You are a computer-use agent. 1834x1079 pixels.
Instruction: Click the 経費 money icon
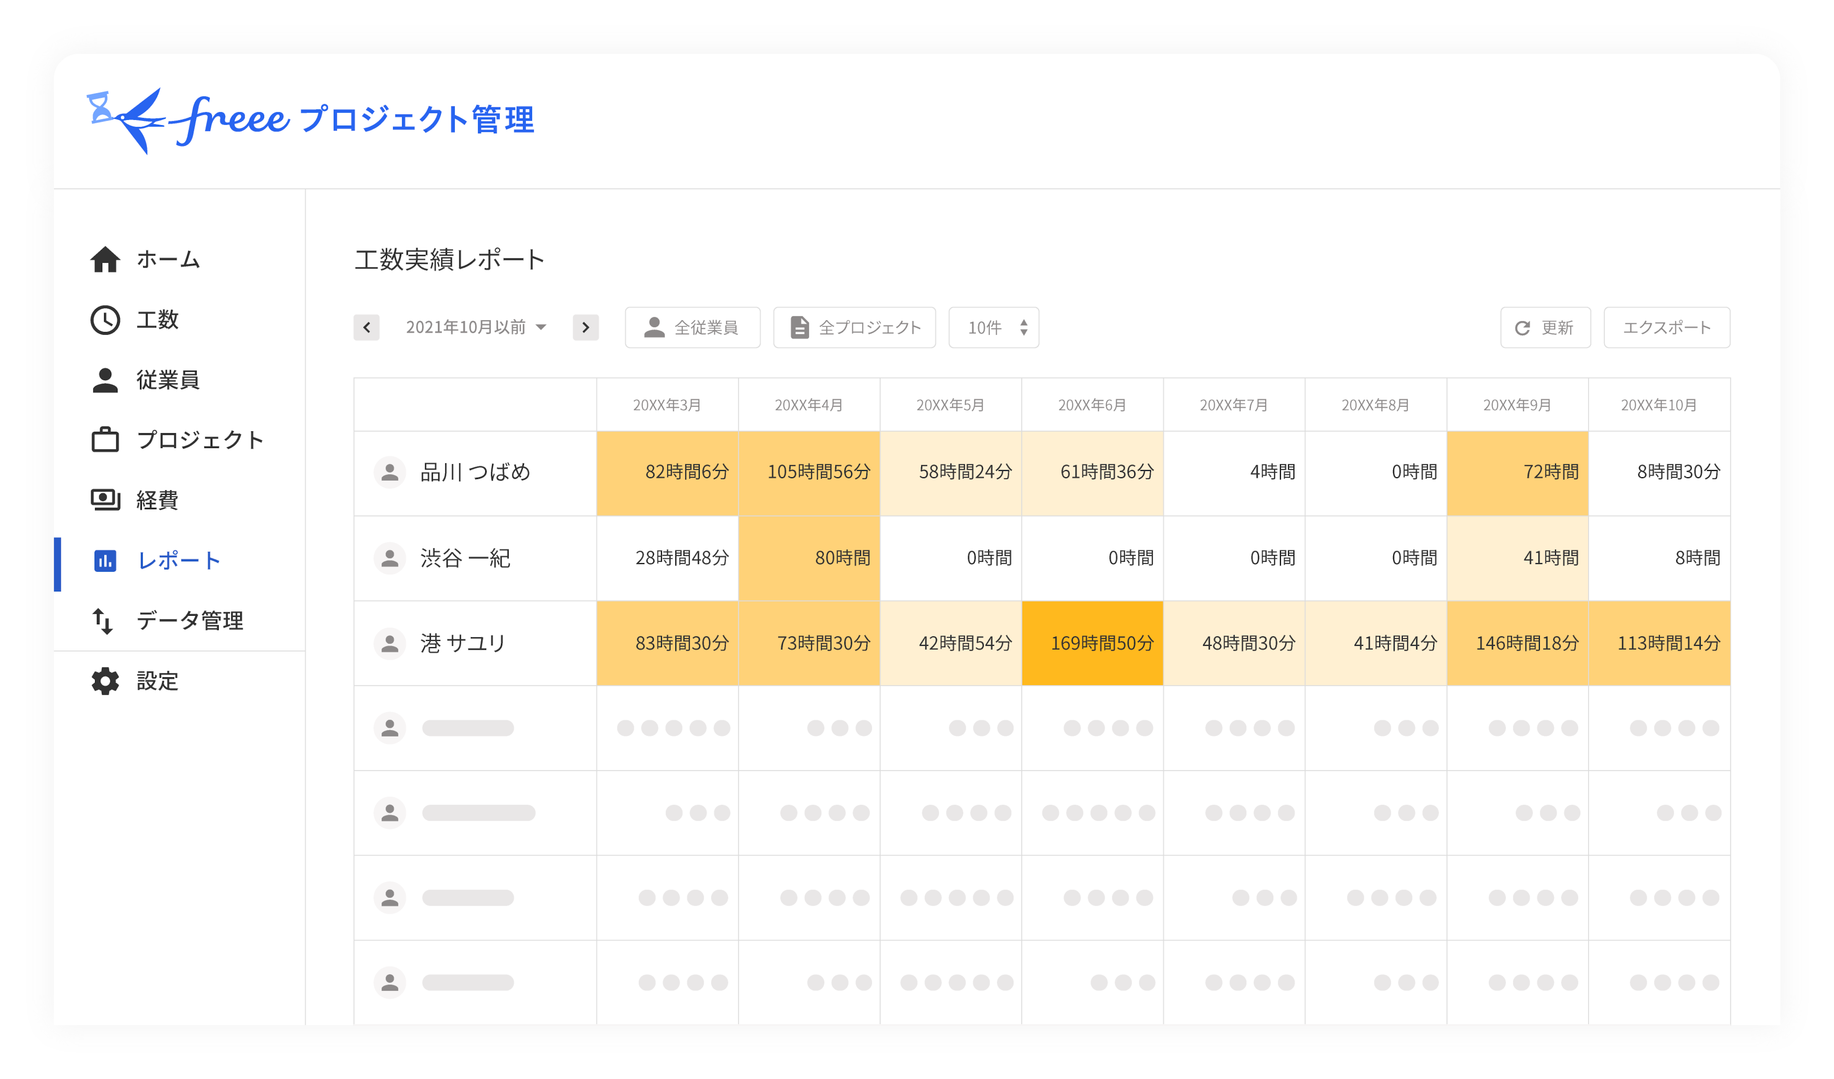coord(105,500)
